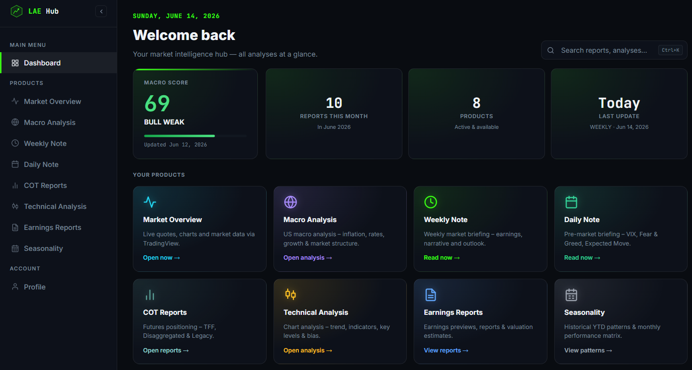Click the Daily Note card calendar icon

point(571,202)
